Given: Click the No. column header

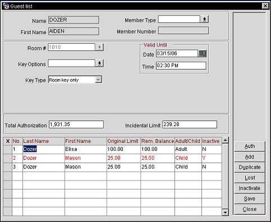Looking at the screenshot, I should [17, 141].
